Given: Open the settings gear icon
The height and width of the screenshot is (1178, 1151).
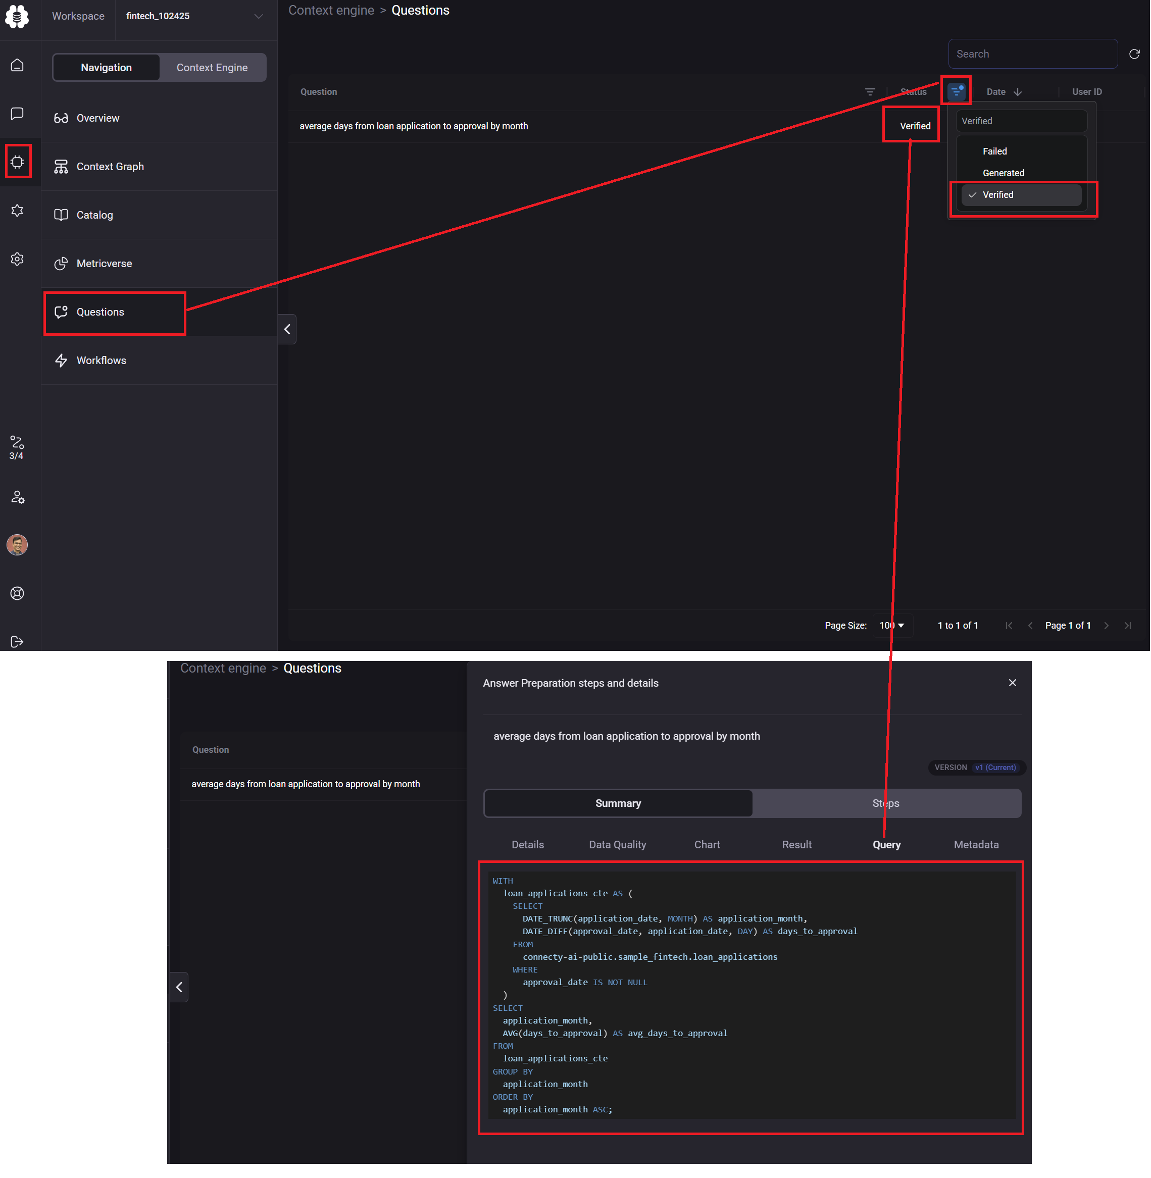Looking at the screenshot, I should click(x=18, y=259).
